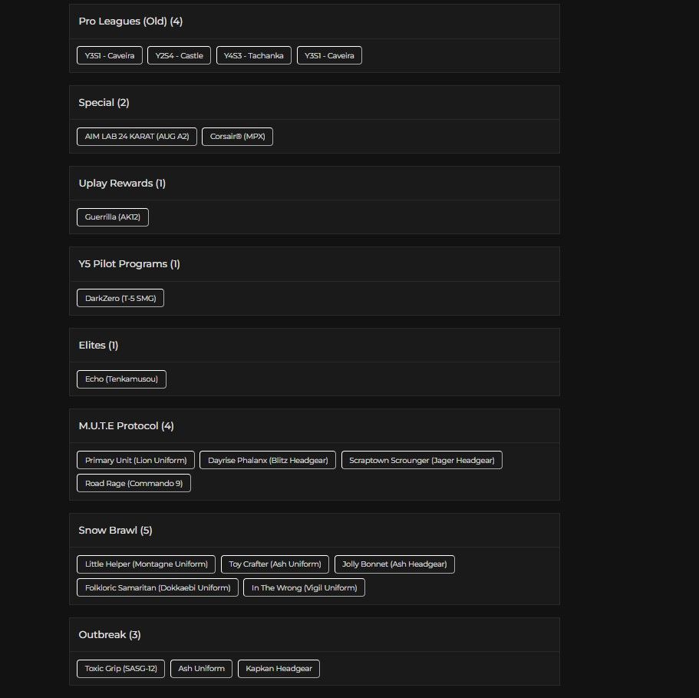Click the Guerrilla (AK12) tag
This screenshot has width=699, height=698.
tap(113, 217)
